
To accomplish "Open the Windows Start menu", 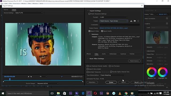I will pos(3,93).
